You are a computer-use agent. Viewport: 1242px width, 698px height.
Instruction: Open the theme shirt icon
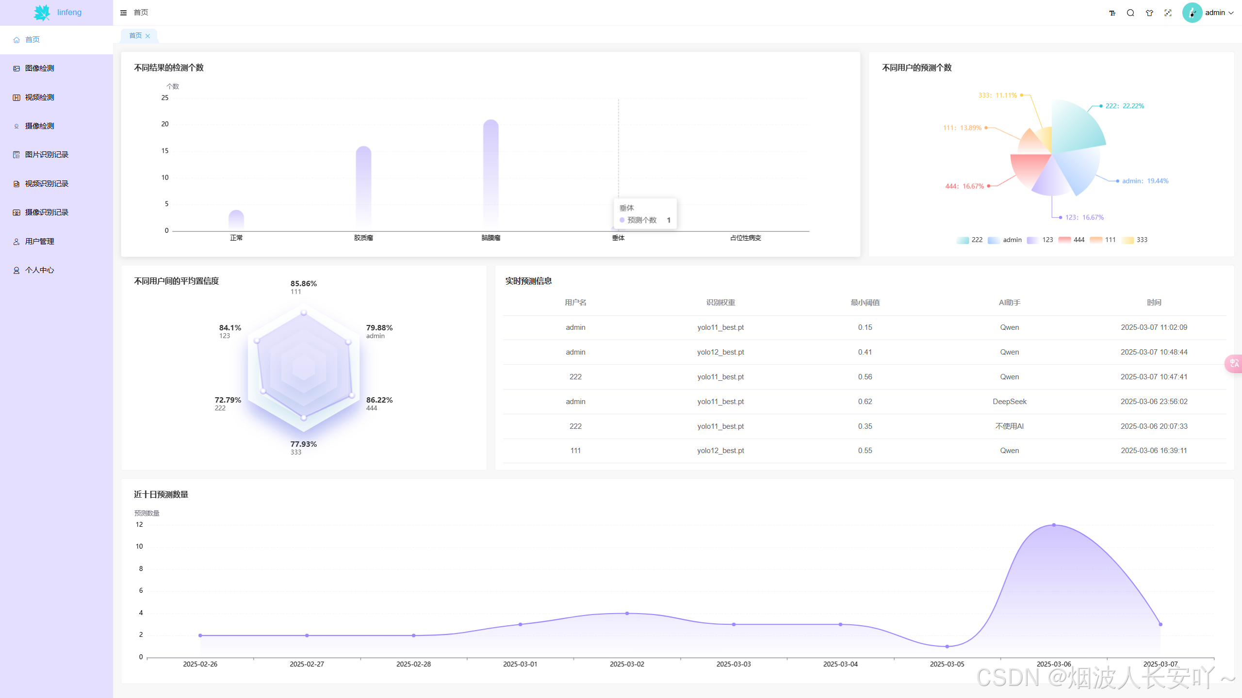click(x=1149, y=13)
